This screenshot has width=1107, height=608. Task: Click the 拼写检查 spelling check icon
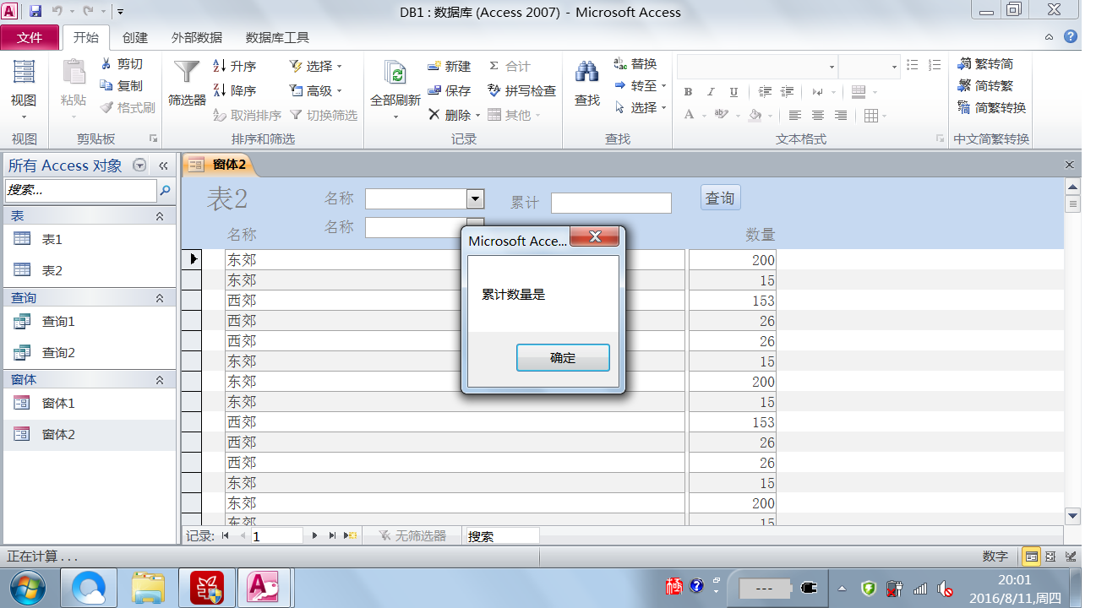tap(494, 90)
